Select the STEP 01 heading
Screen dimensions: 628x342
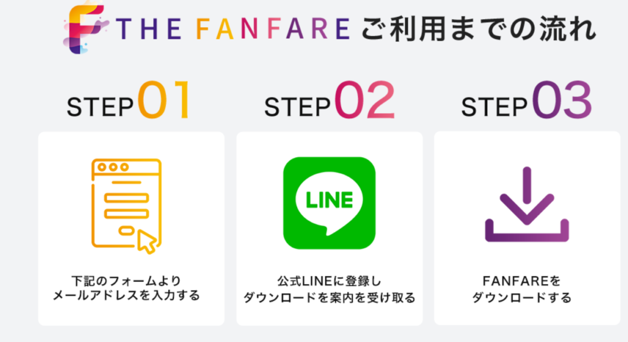pyautogui.click(x=129, y=100)
